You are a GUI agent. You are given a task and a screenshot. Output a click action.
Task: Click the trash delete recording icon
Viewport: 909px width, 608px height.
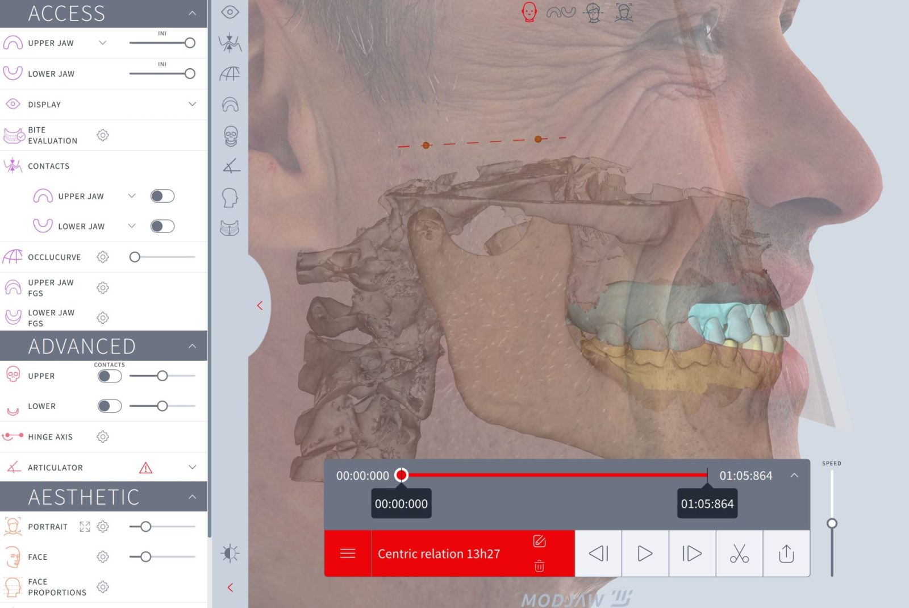tap(539, 567)
